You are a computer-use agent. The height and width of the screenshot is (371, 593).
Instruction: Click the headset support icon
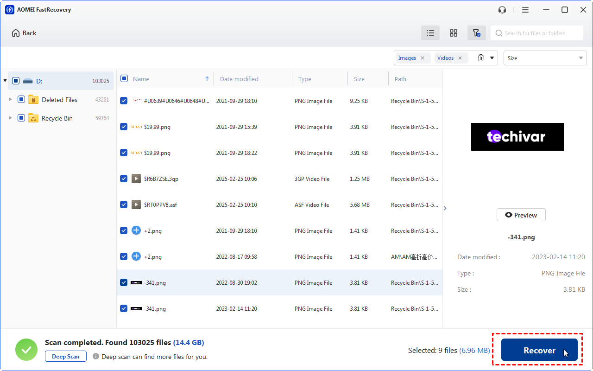pos(502,10)
